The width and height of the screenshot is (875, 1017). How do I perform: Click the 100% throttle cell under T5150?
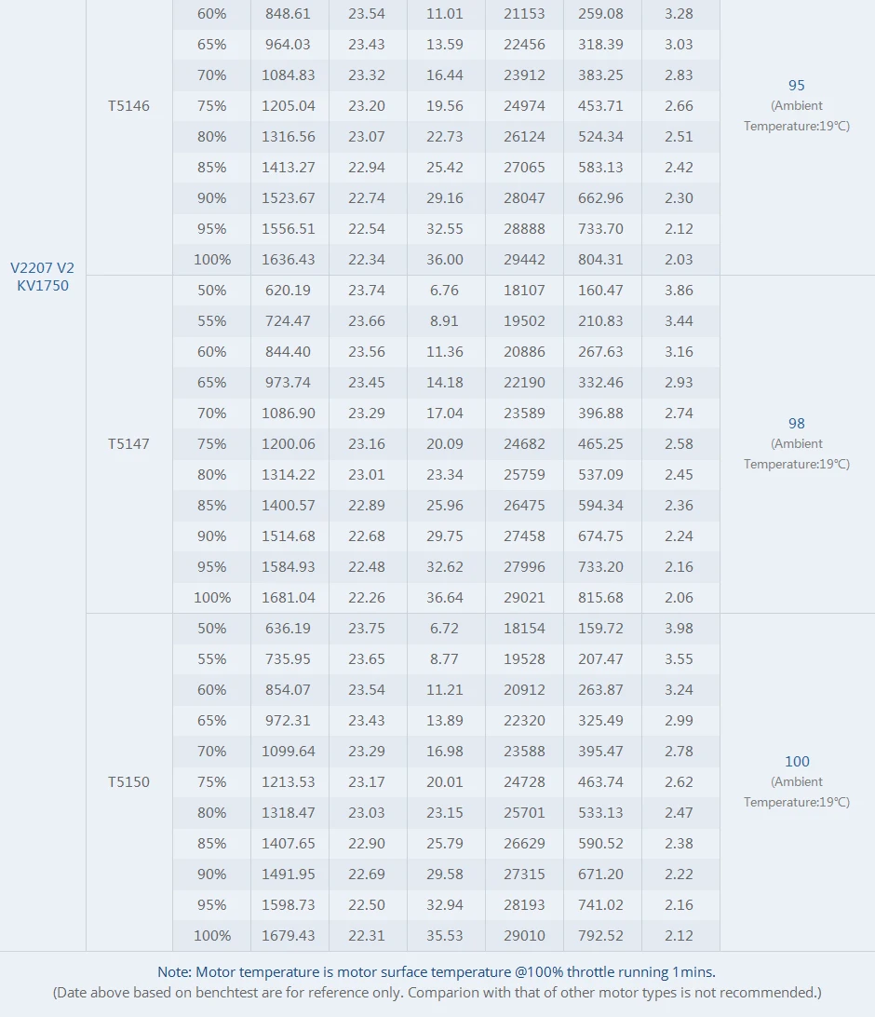point(212,935)
